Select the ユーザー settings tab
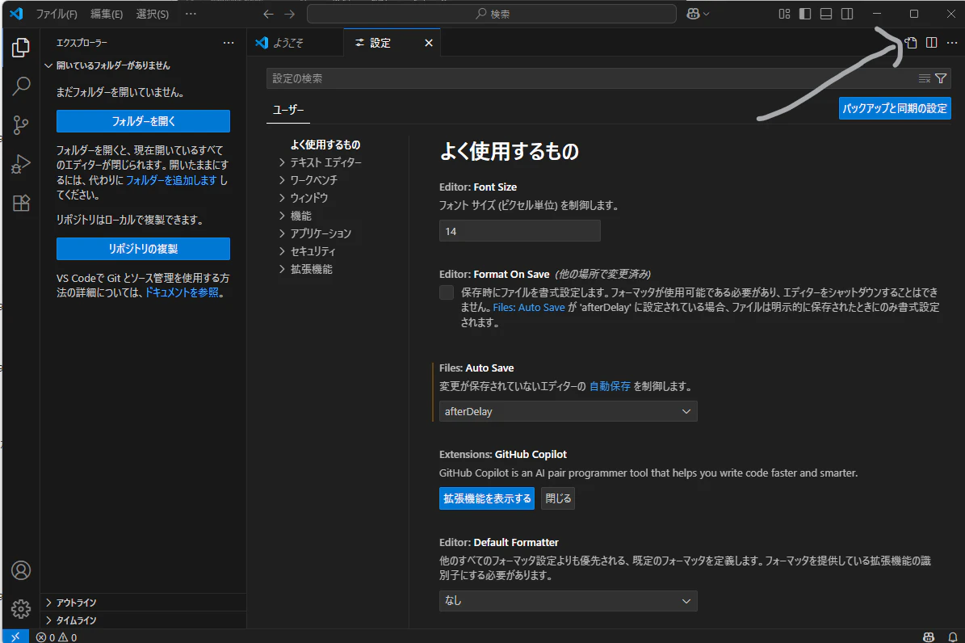 coord(288,110)
